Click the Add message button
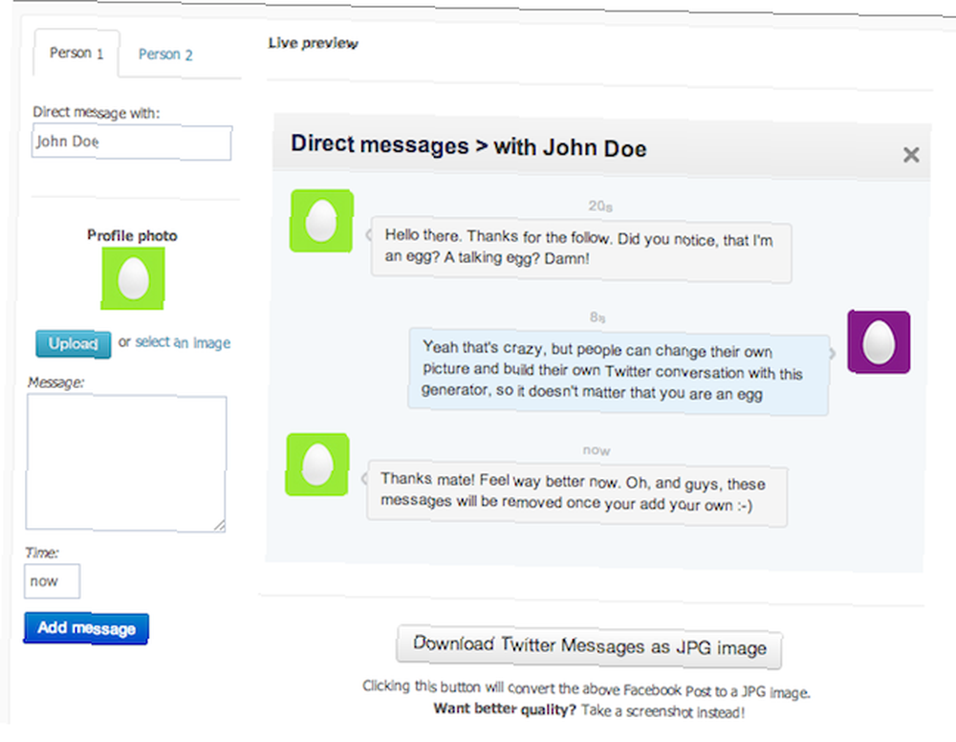956x742 pixels. [87, 628]
